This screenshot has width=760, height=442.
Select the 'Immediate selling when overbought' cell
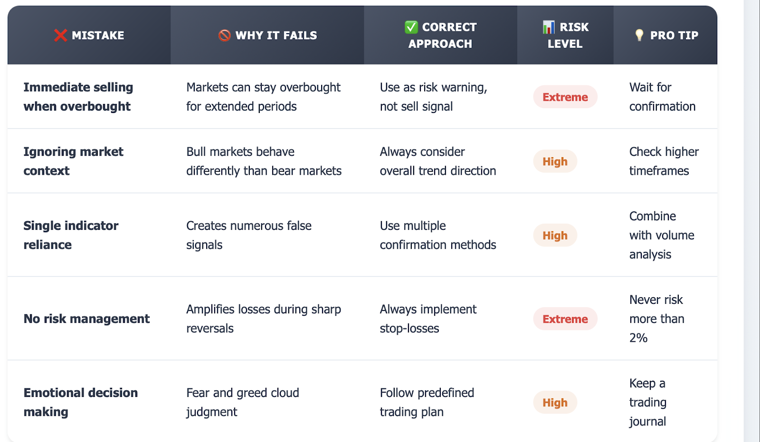click(78, 97)
